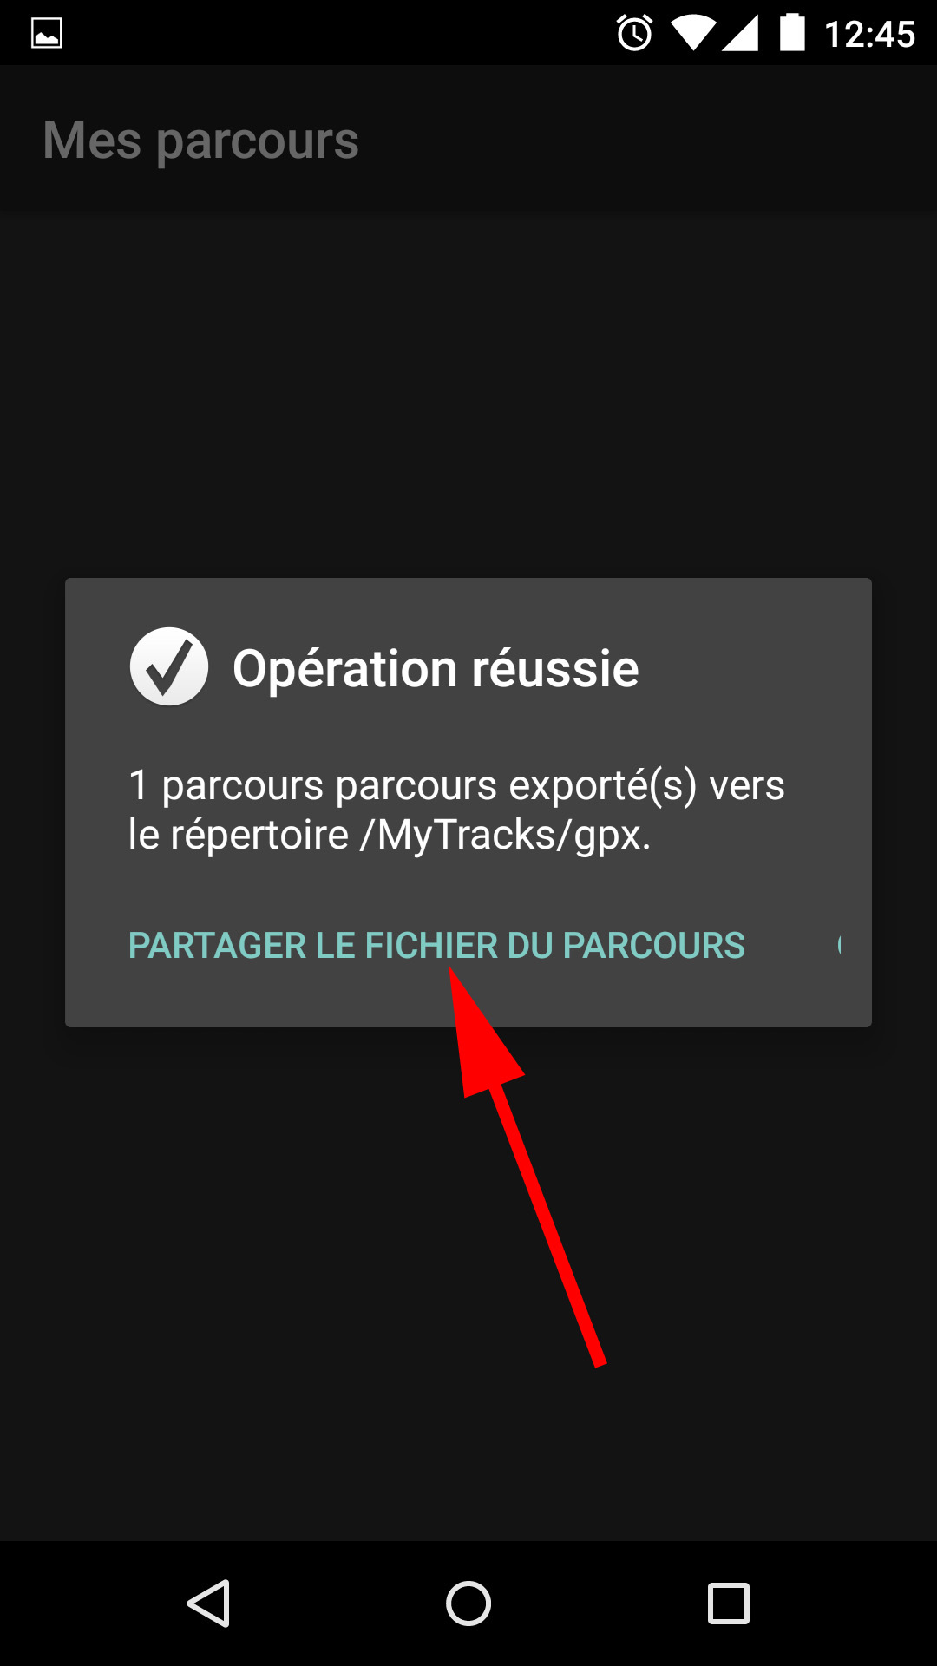This screenshot has height=1666, width=937.
Task: Click the white checkmark success icon
Action: (169, 666)
